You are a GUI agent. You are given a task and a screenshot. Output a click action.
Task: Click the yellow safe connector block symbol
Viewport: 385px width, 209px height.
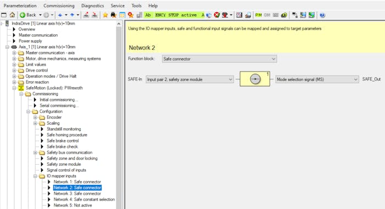(x=255, y=79)
